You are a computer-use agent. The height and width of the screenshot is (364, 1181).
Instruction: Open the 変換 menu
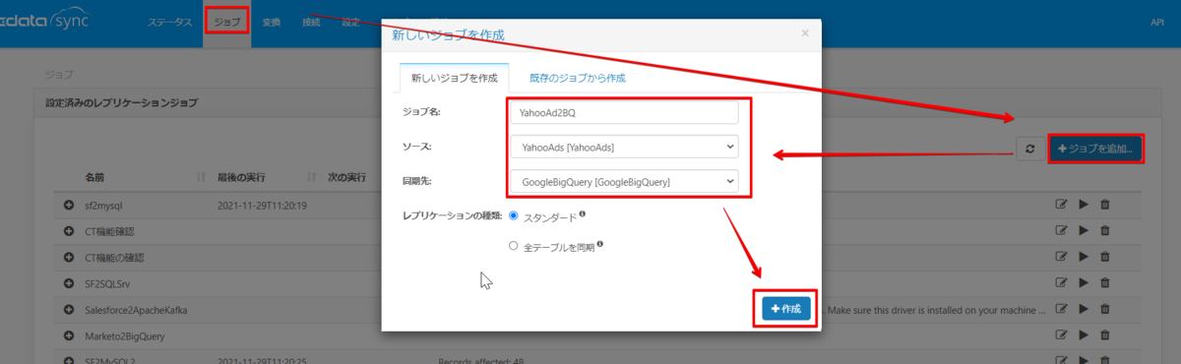point(272,23)
